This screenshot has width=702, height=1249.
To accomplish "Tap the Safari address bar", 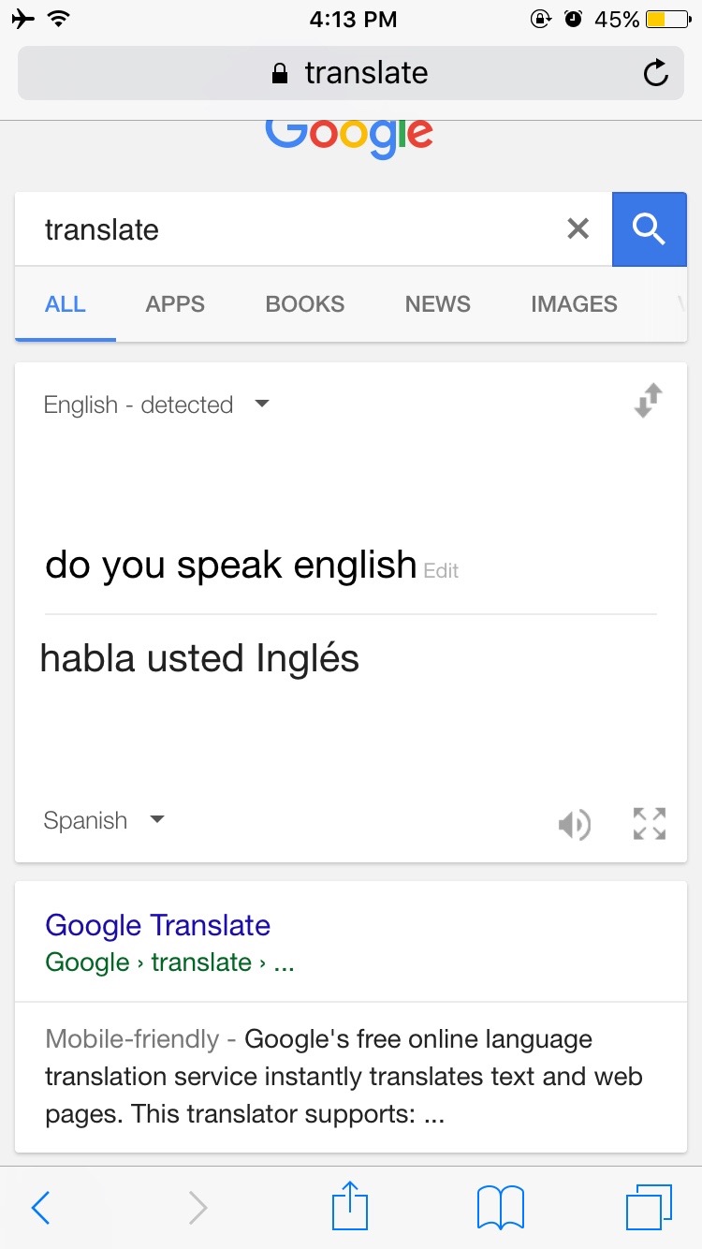I will pyautogui.click(x=351, y=73).
